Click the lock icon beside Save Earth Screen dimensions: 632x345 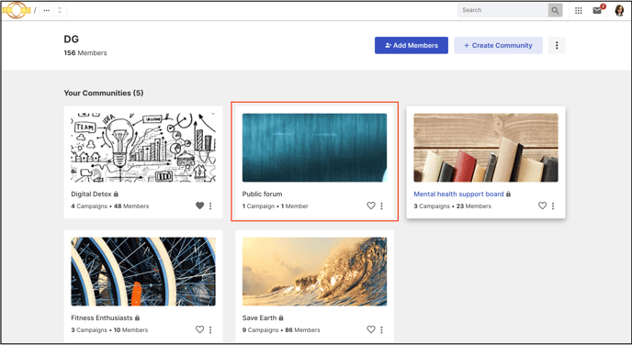pos(281,317)
